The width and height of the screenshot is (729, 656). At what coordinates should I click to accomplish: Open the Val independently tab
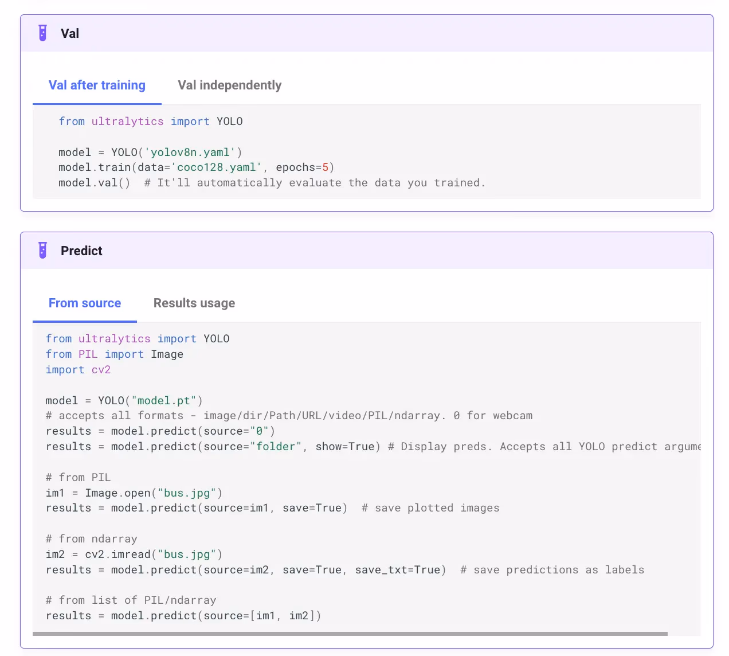pos(229,85)
